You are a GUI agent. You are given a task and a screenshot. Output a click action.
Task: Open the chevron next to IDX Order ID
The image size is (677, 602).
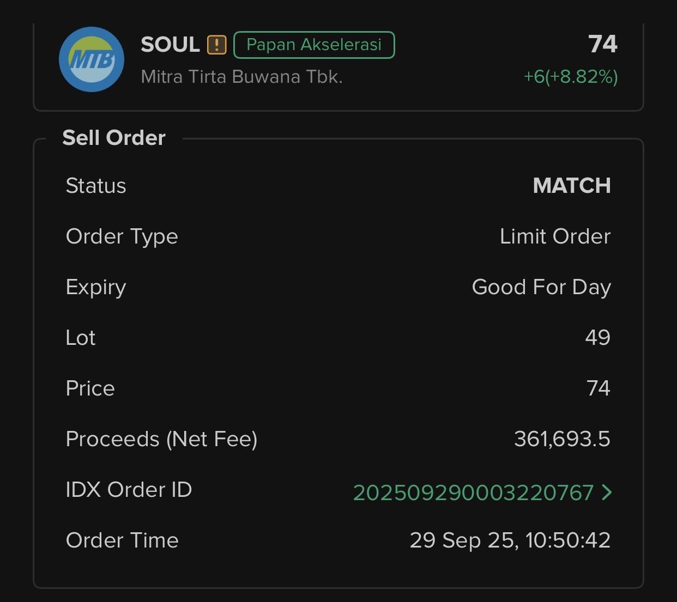(607, 492)
